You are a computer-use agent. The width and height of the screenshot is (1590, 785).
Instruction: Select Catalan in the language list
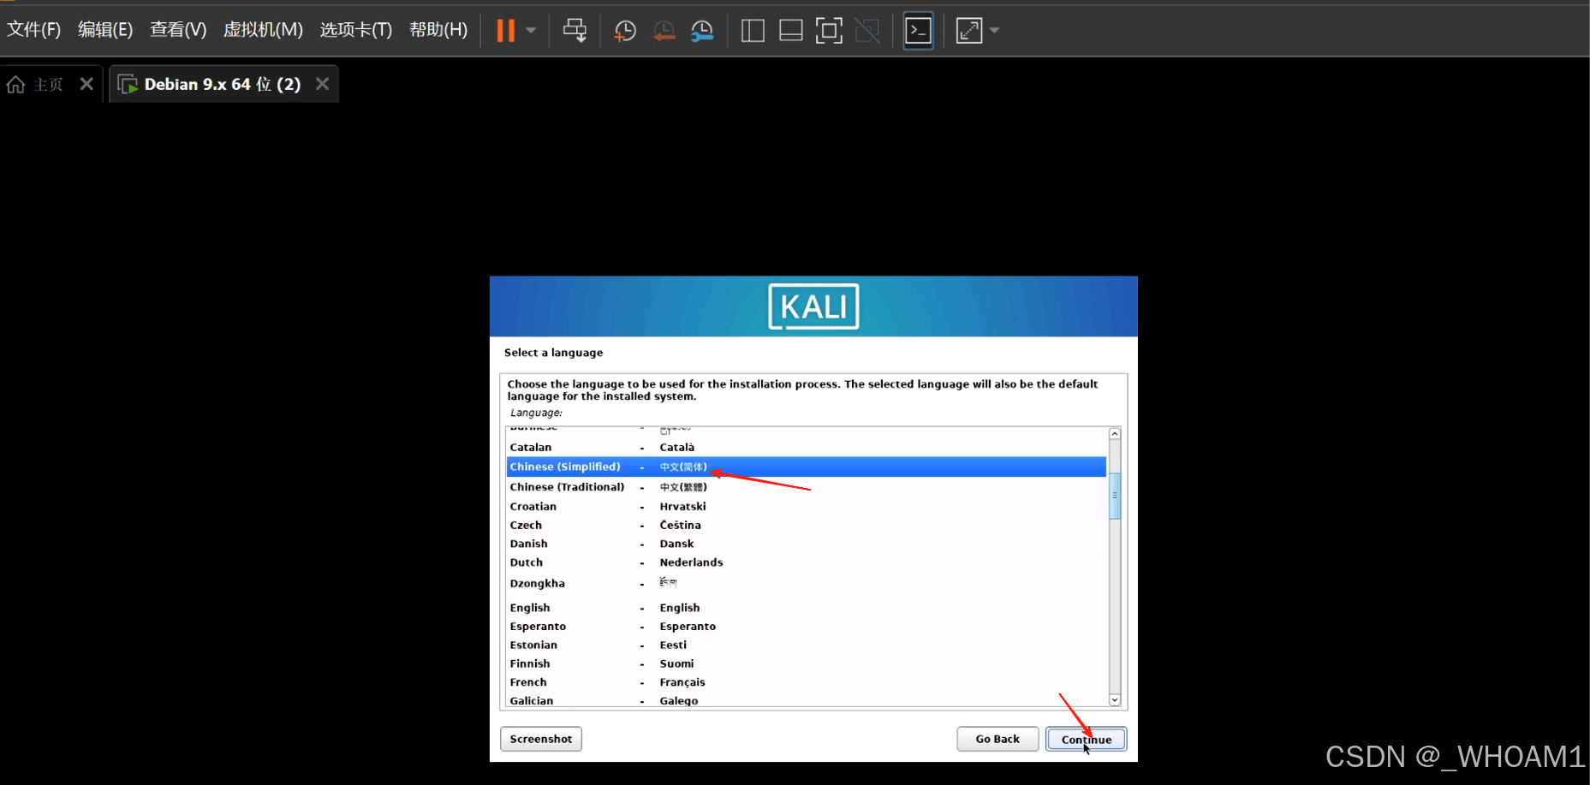point(806,447)
